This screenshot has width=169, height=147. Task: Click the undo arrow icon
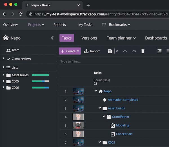pyautogui.click(x=125, y=51)
